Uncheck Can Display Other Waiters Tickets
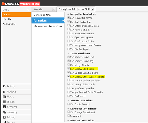148x123 pixels. [x=68, y=76]
